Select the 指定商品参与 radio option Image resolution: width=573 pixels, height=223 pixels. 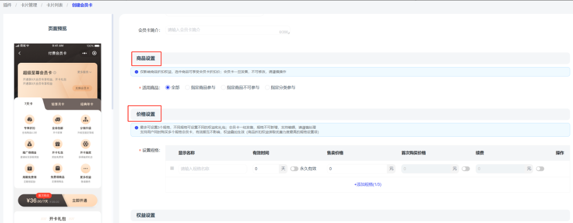click(x=187, y=87)
